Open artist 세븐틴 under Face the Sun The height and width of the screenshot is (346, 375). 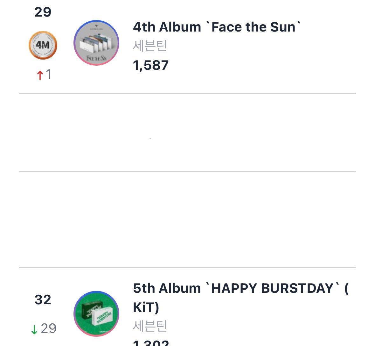click(150, 46)
